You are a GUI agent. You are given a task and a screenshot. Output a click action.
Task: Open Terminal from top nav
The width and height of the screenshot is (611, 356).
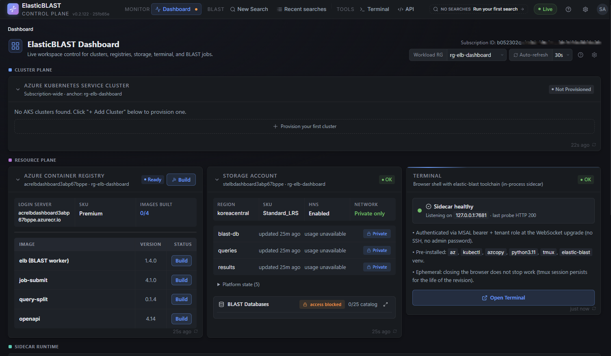point(374,9)
